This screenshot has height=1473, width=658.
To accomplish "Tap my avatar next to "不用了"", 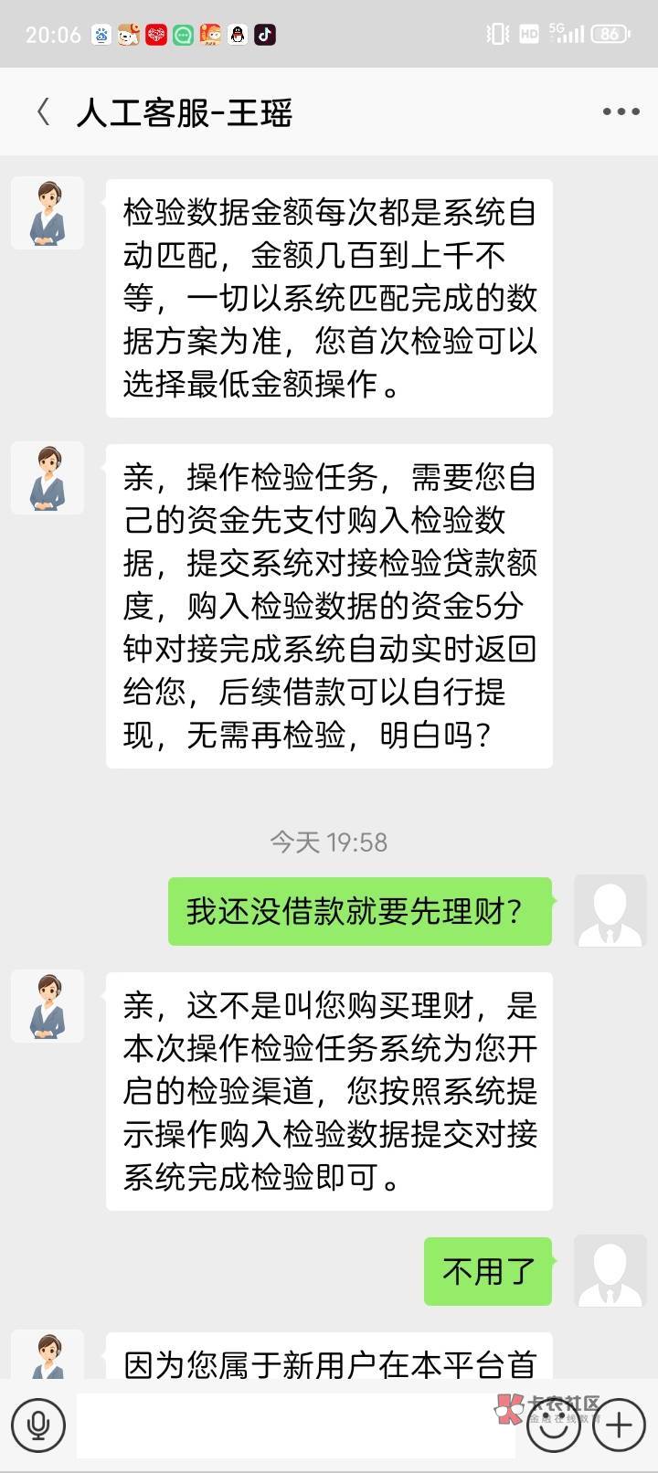I will coord(610,1270).
